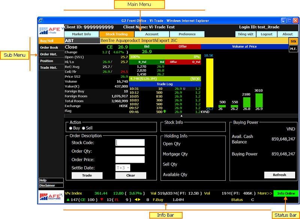The image size is (300, 219).
Task: Click the yellow 10.5K volume bar
Action: tap(210, 83)
